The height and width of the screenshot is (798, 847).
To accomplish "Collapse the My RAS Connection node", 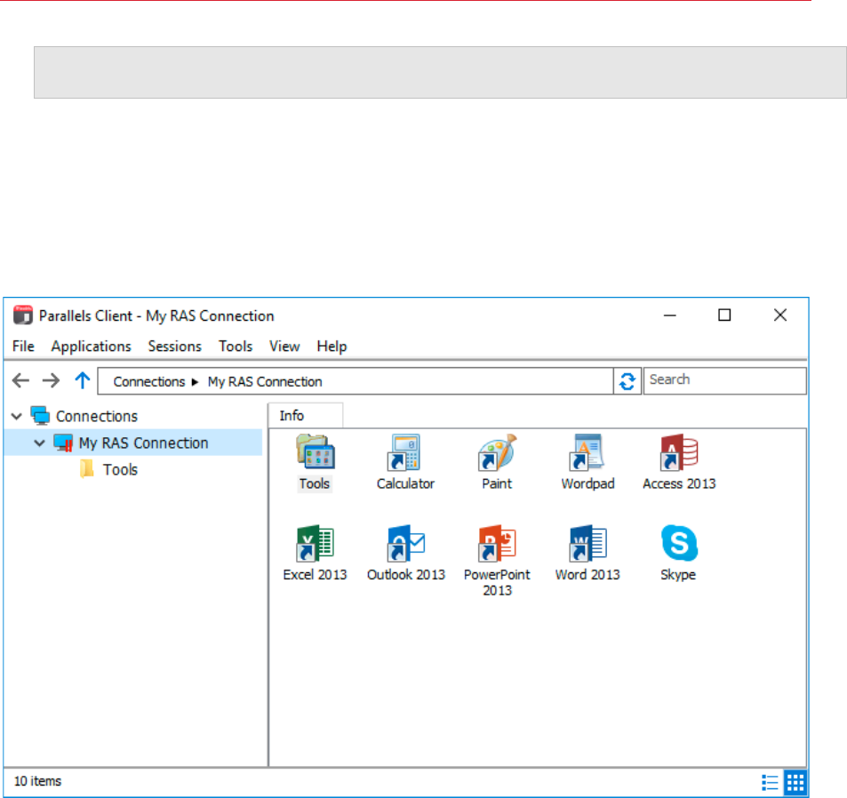I will coord(39,443).
